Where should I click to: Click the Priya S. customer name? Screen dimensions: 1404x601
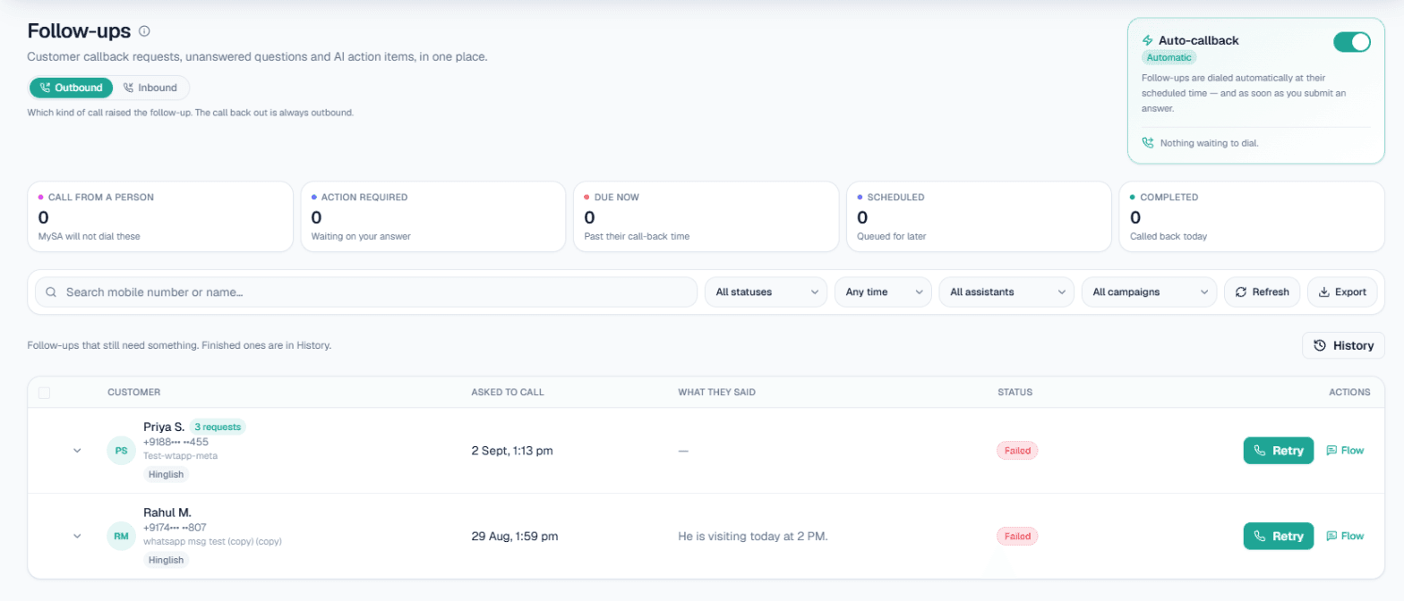pyautogui.click(x=164, y=427)
